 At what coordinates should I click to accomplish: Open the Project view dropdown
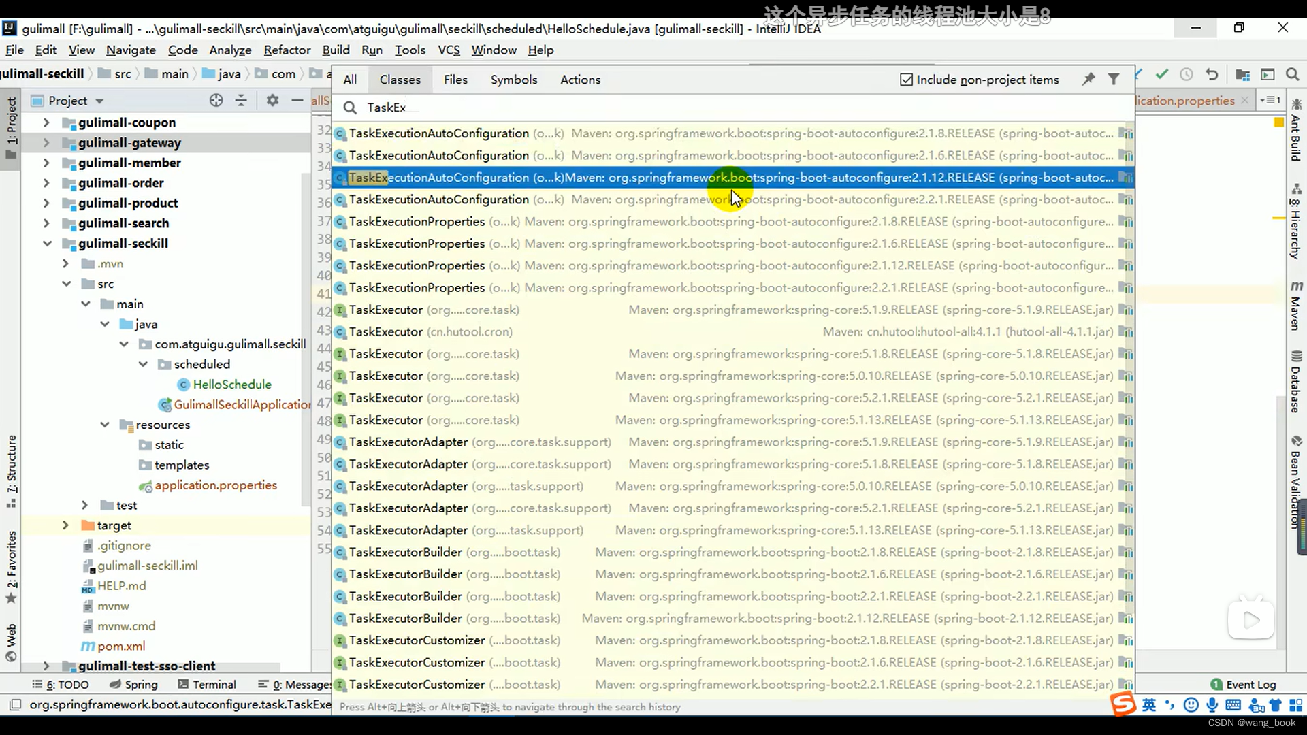point(99,101)
